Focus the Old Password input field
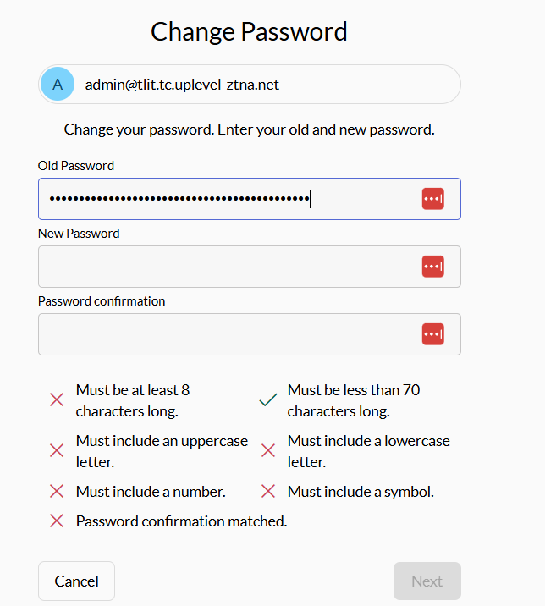The image size is (545, 606). click(x=220, y=199)
